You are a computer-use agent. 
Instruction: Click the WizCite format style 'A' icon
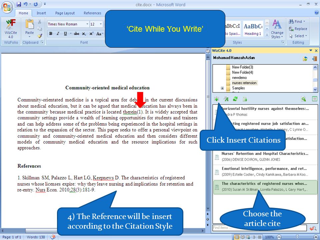[226, 99]
